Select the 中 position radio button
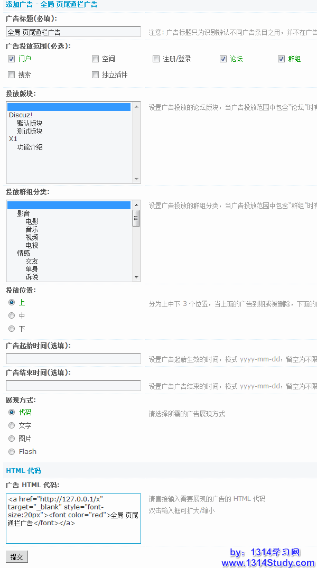This screenshot has height=568, width=317. [x=12, y=315]
